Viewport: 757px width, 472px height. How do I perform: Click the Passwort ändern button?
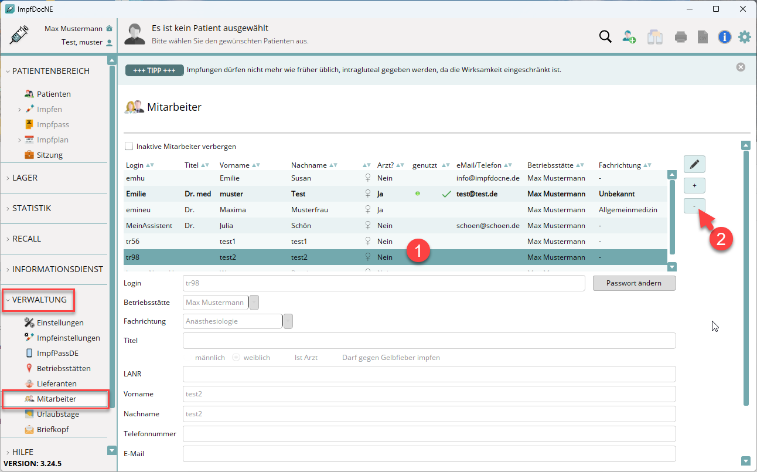[x=634, y=283]
